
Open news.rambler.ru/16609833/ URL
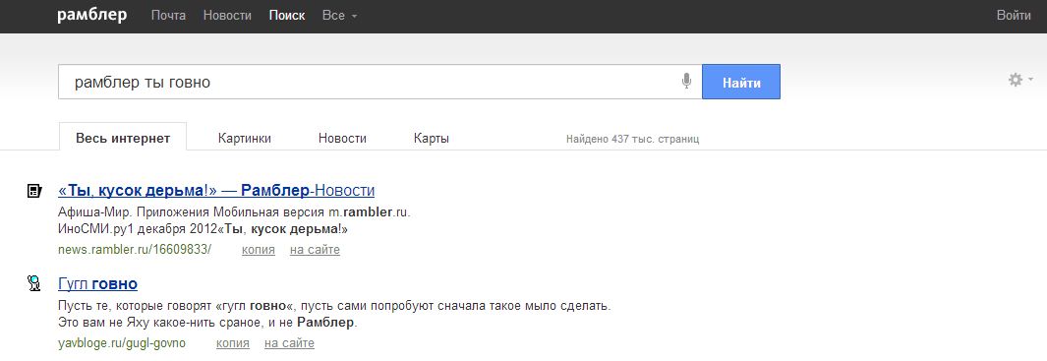[135, 250]
